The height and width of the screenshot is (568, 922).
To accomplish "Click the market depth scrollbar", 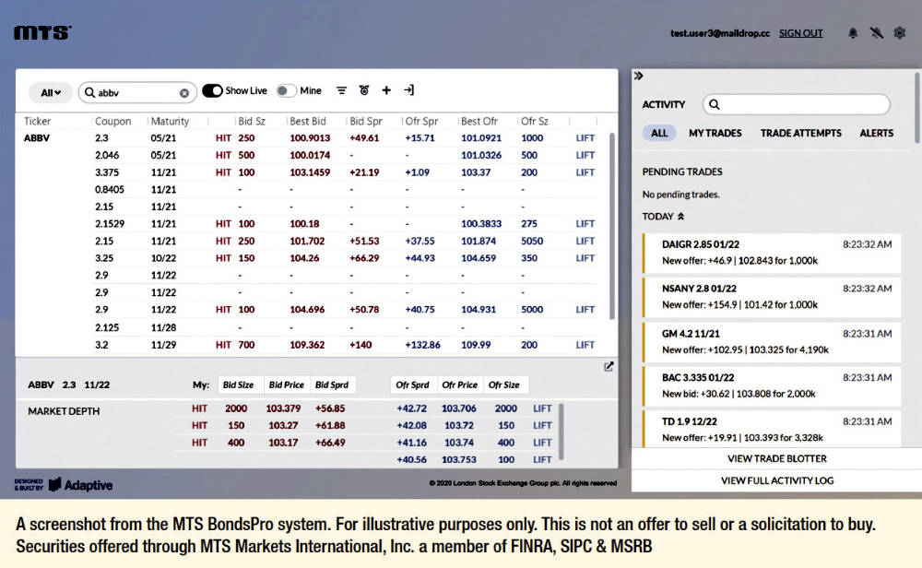I will click(x=561, y=432).
